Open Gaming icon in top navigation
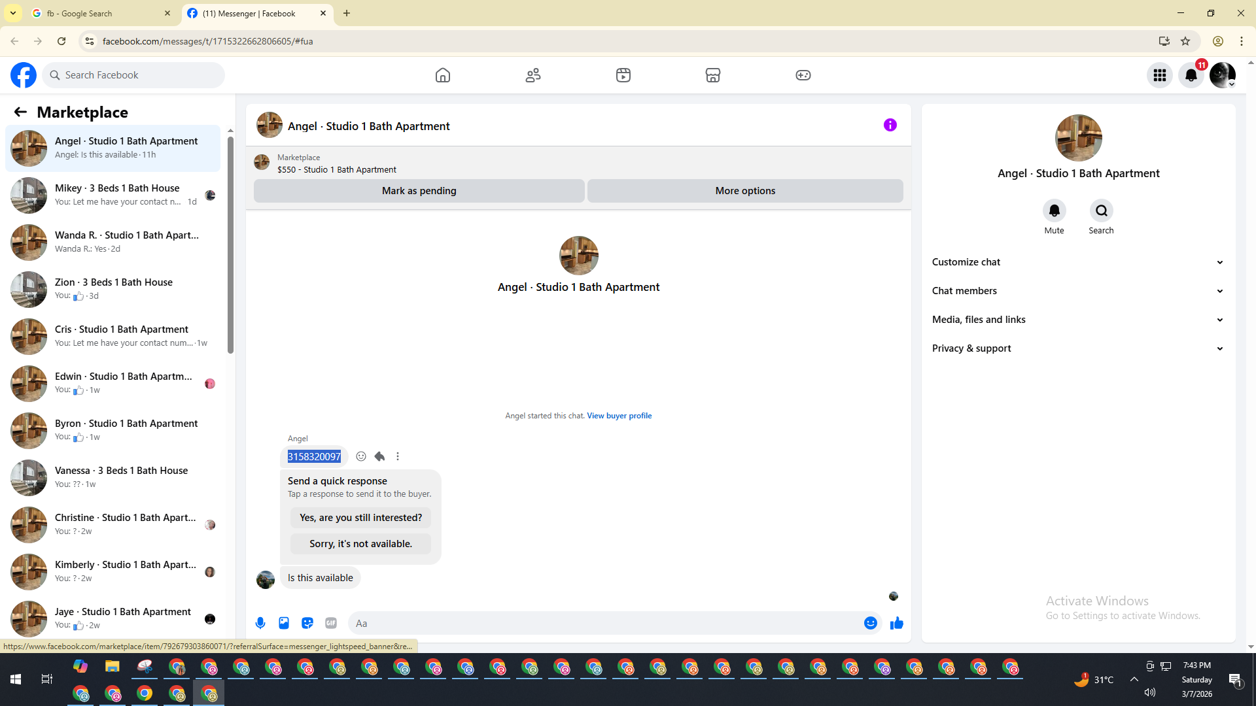 (x=803, y=75)
